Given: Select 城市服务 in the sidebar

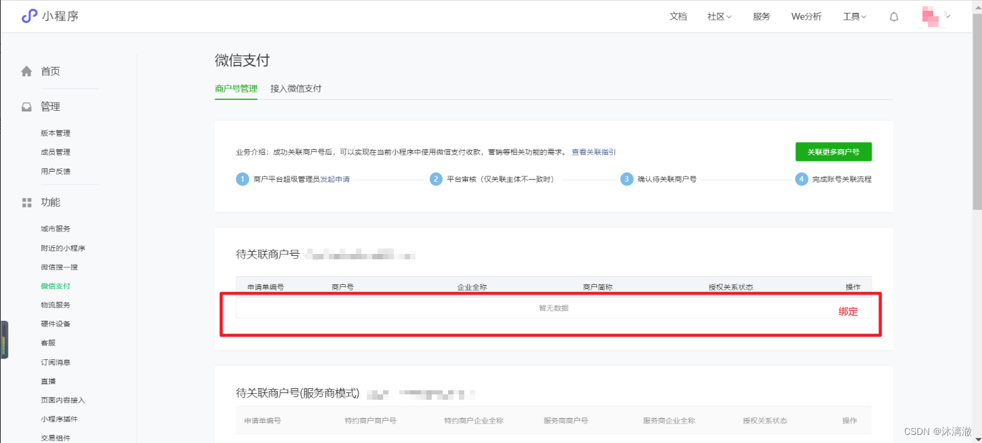Looking at the screenshot, I should [55, 229].
